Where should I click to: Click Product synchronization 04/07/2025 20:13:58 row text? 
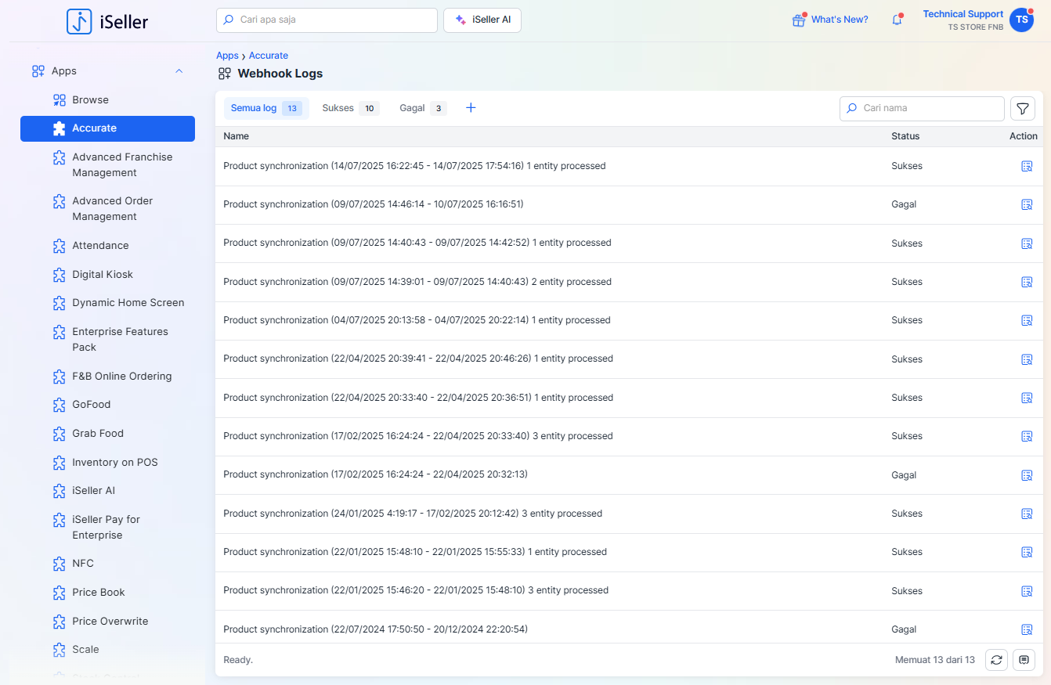tap(417, 320)
